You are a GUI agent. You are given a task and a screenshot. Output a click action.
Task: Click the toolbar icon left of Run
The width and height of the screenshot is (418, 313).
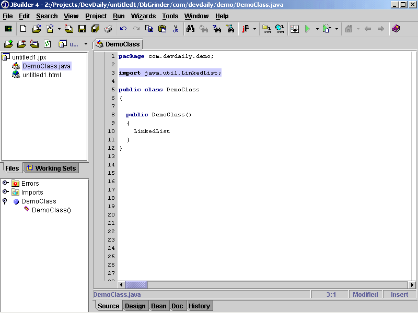point(295,29)
